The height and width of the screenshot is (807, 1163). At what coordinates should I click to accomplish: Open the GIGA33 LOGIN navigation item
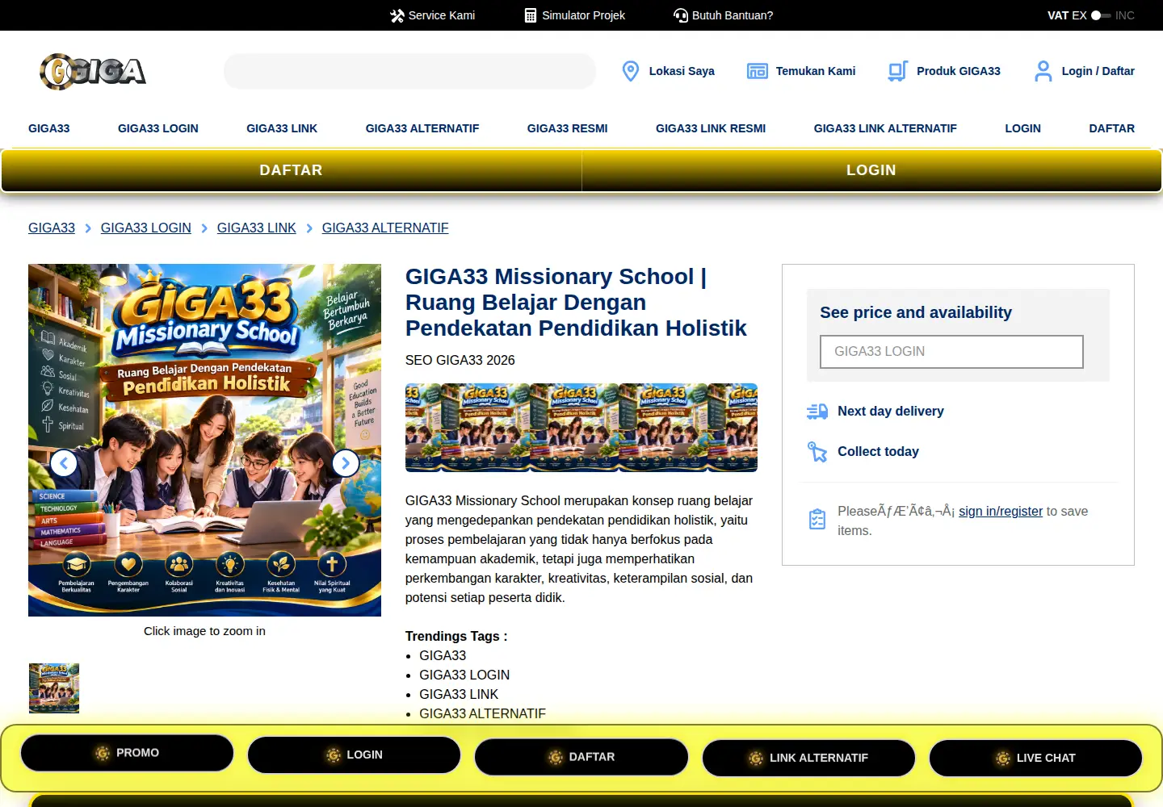(x=158, y=128)
